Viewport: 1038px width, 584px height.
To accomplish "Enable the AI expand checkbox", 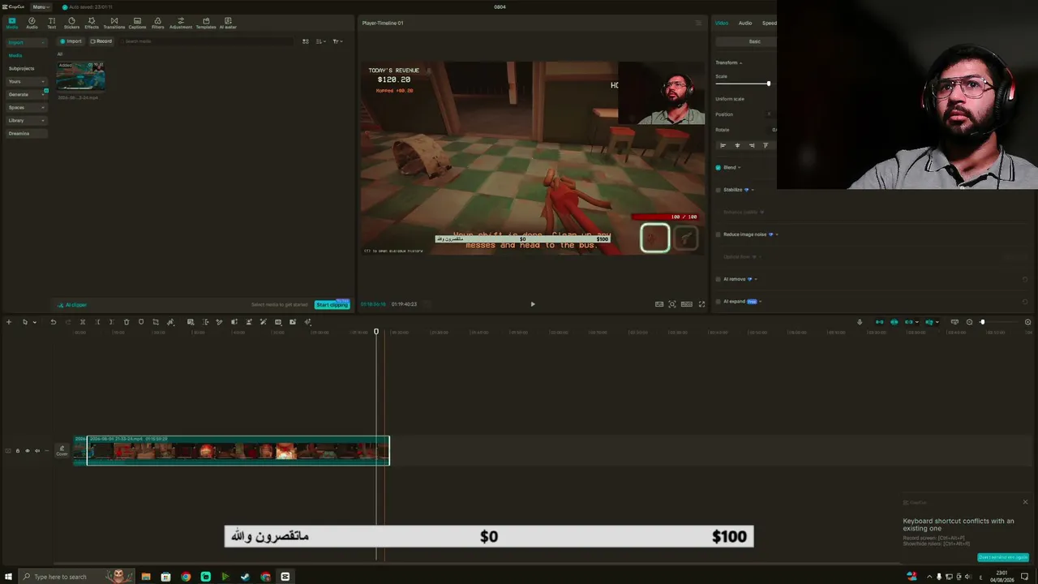I will (718, 302).
